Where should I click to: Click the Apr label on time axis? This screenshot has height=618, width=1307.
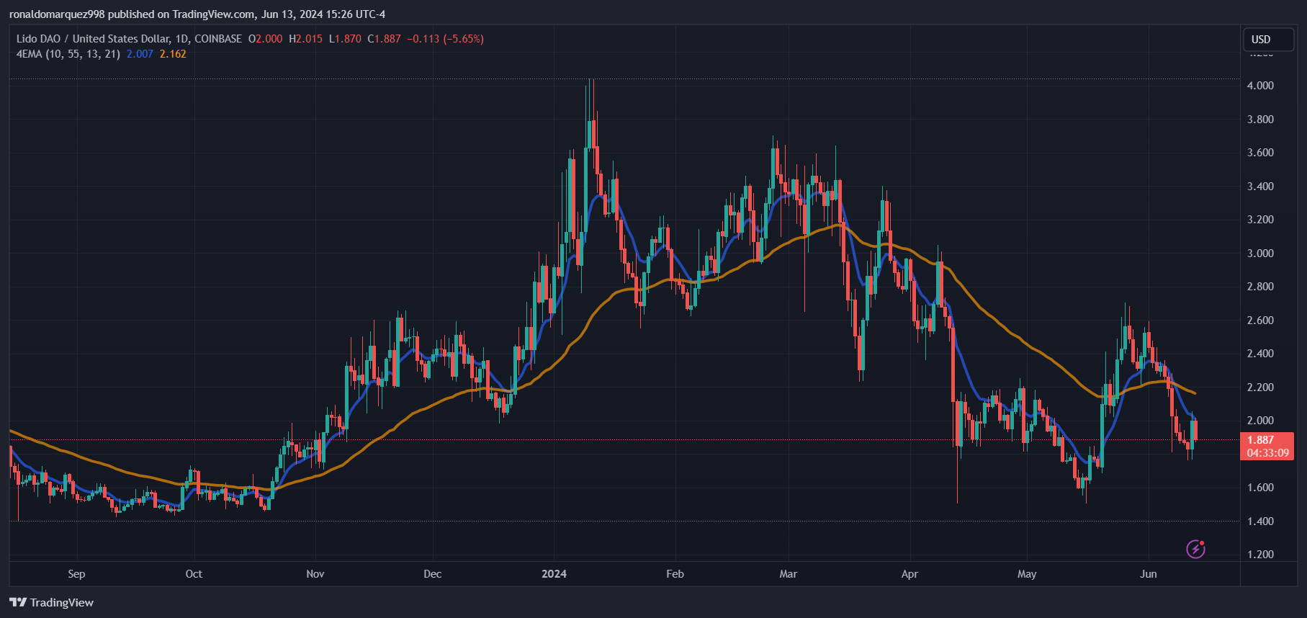(909, 574)
